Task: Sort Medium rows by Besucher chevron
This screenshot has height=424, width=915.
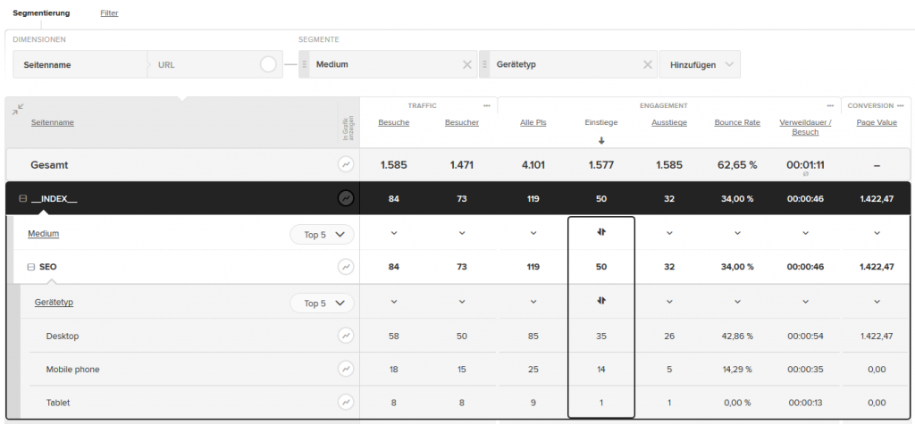Action: [x=462, y=233]
